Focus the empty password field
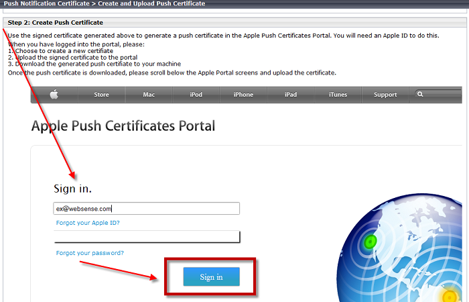 coord(147,237)
